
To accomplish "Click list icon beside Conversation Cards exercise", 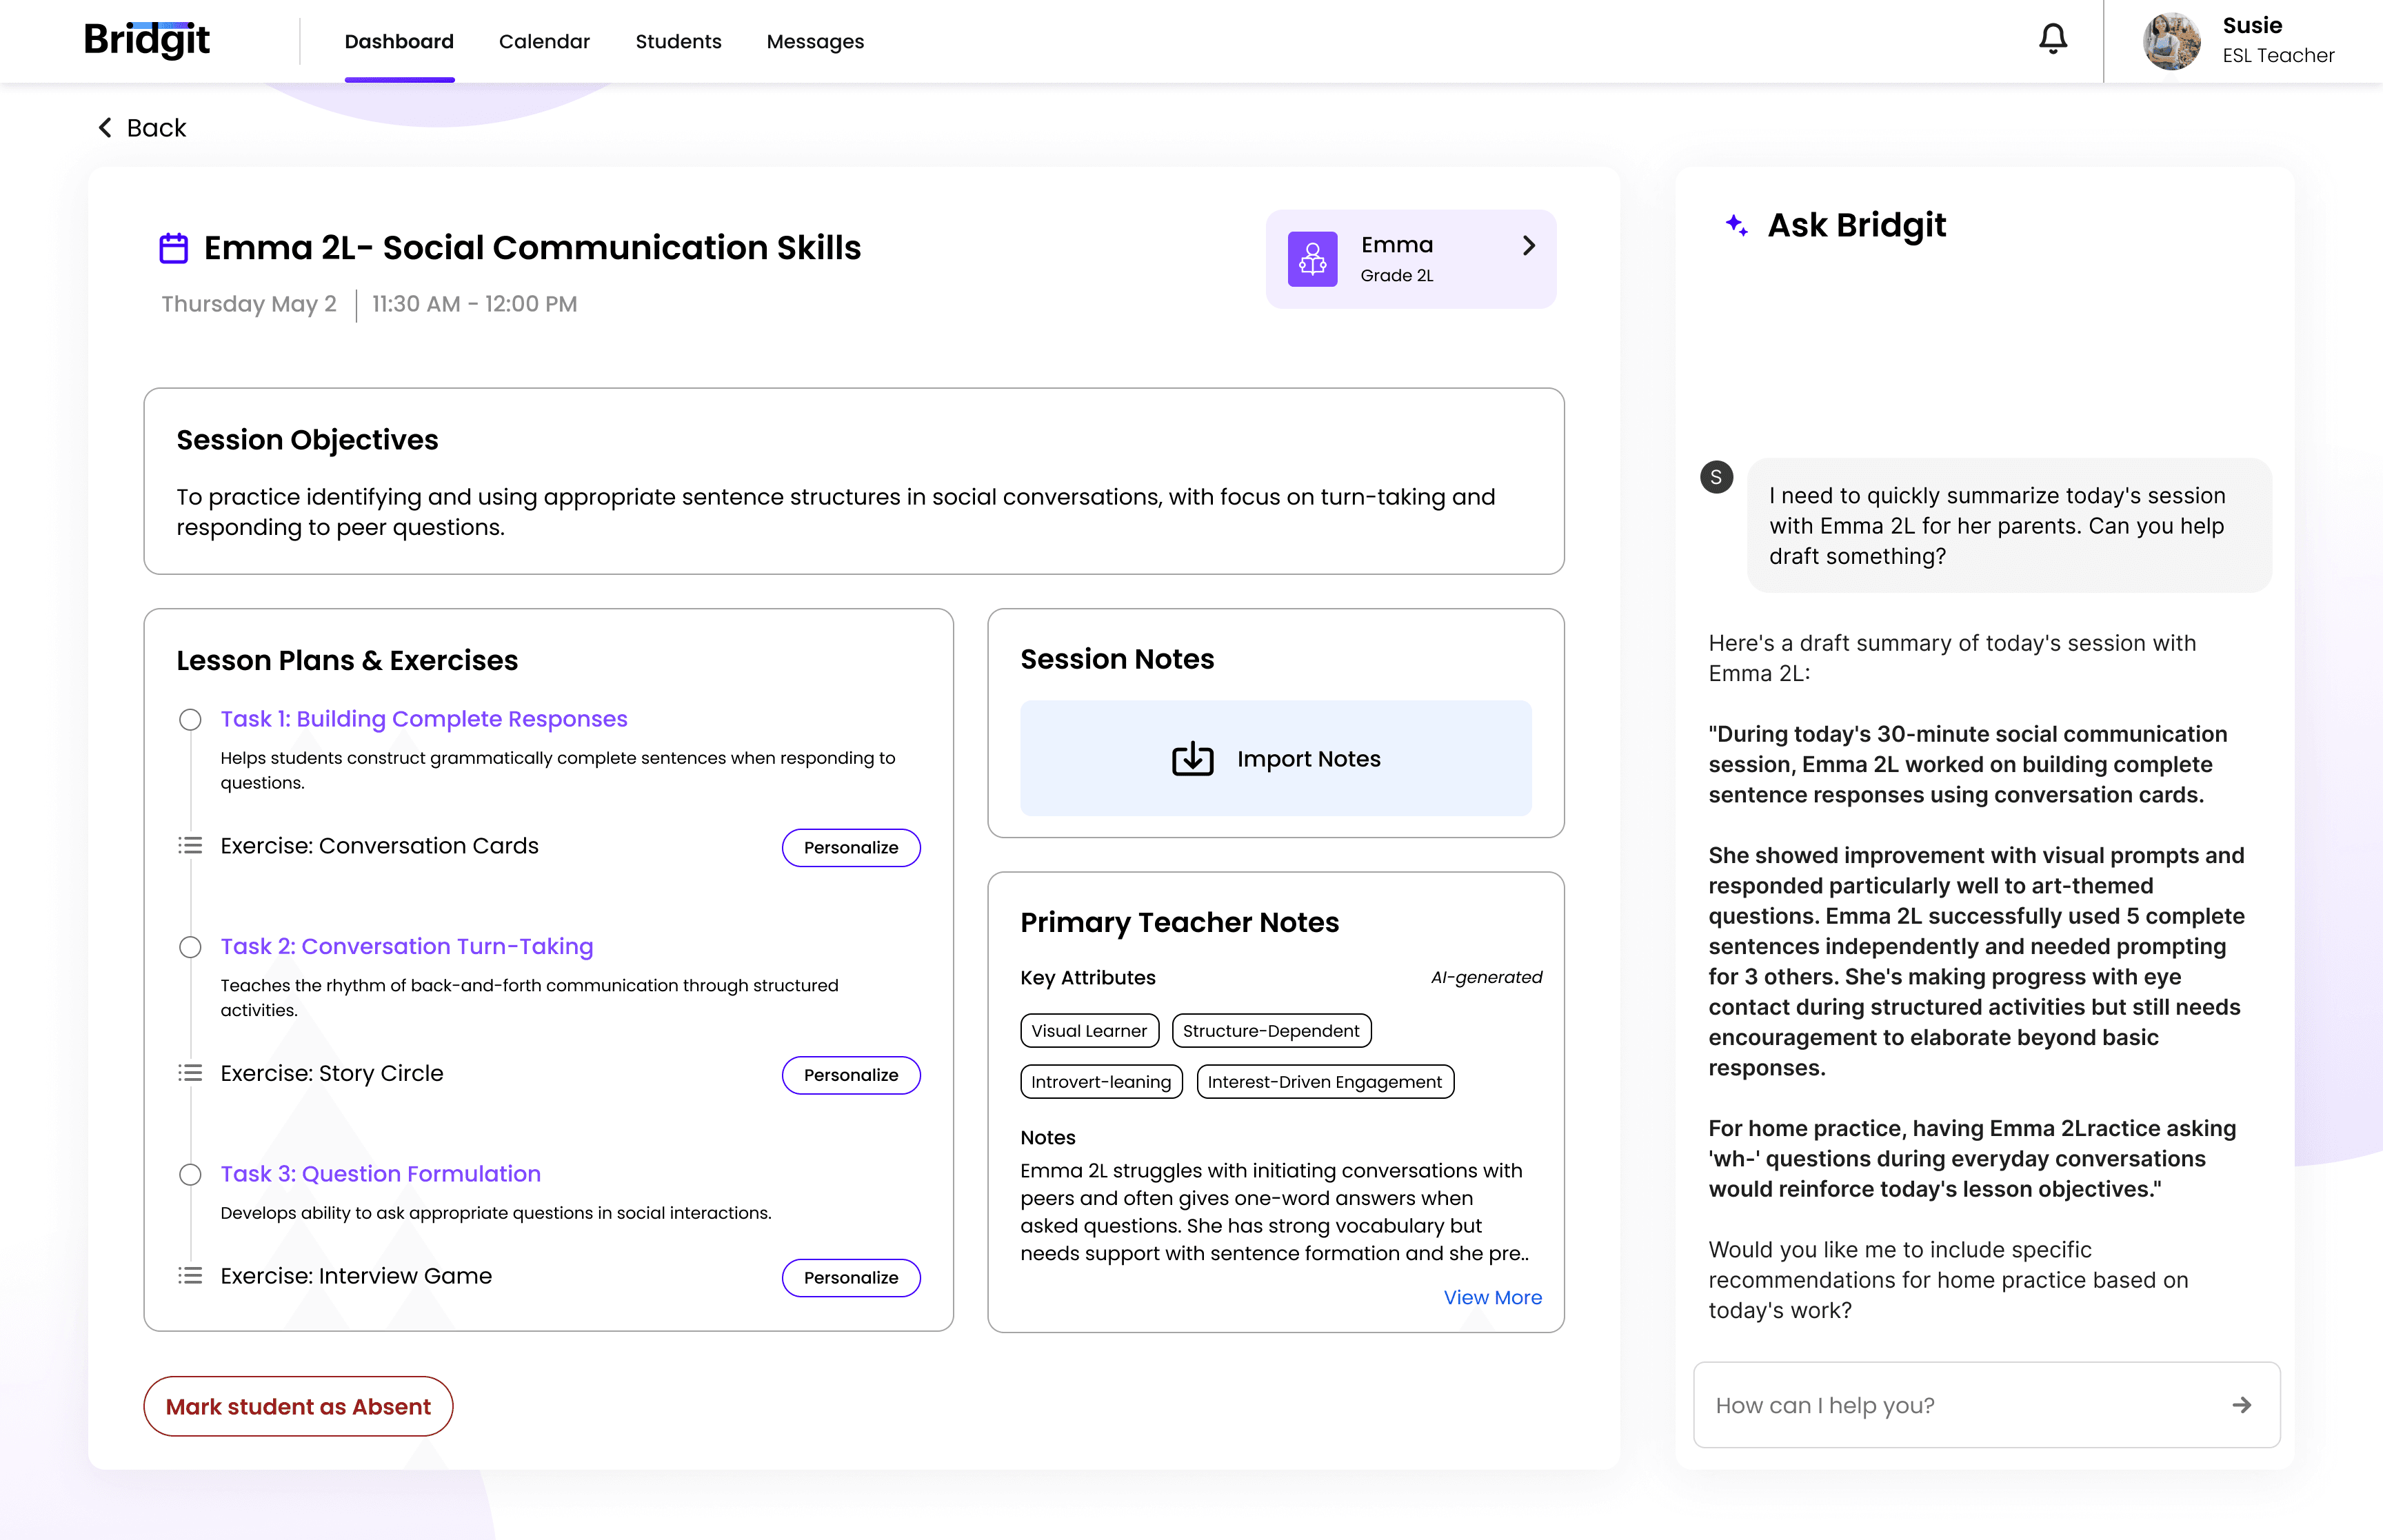I will coord(190,846).
